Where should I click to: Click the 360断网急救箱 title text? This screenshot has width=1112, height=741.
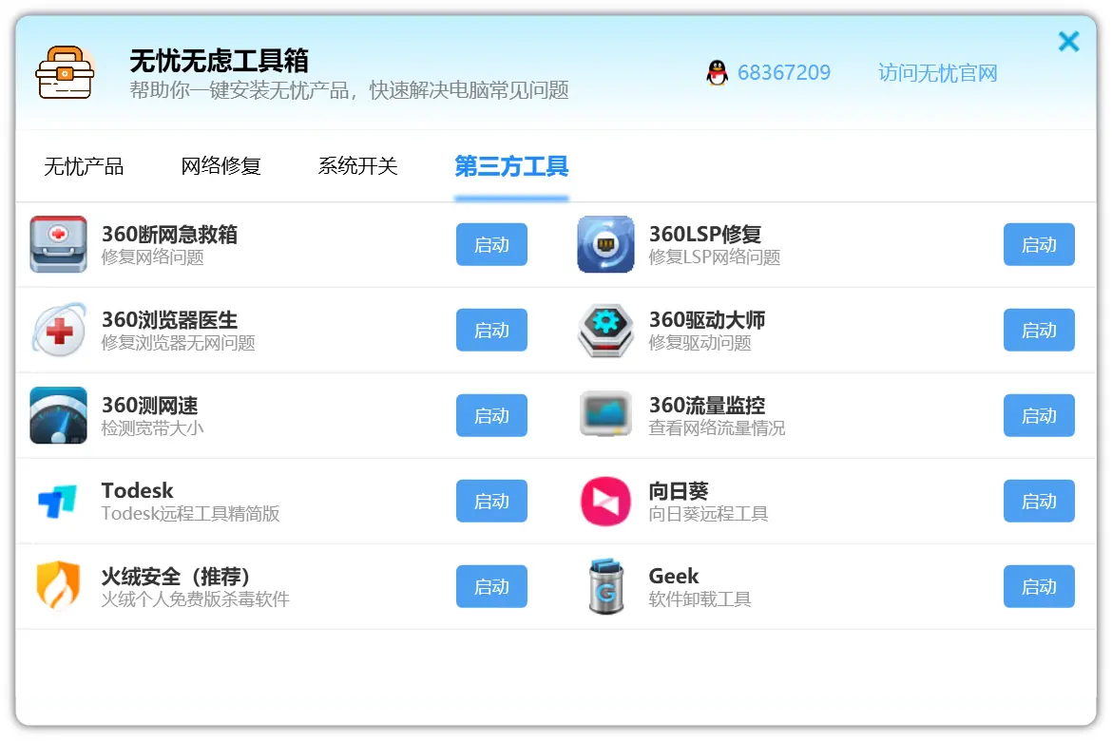click(169, 234)
